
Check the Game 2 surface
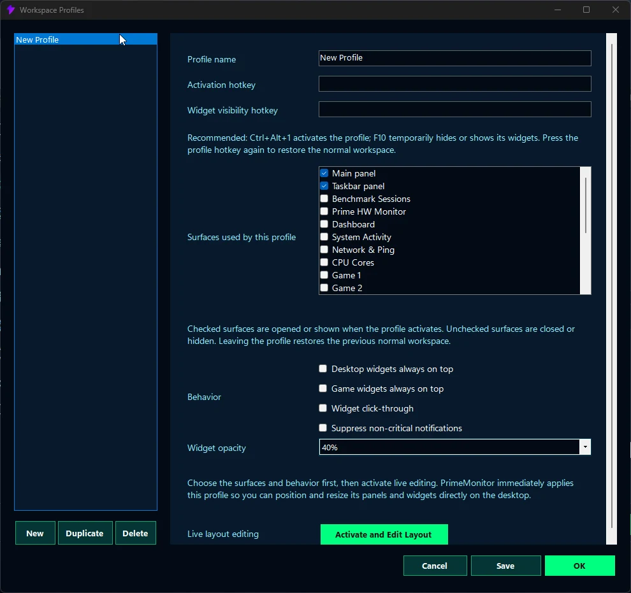click(x=324, y=288)
